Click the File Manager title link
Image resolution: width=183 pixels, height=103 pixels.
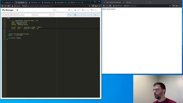point(8,10)
